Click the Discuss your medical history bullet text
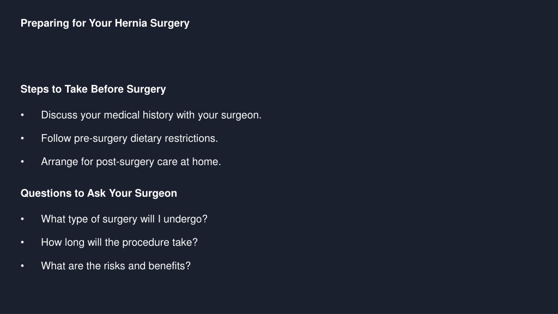Image resolution: width=558 pixels, height=314 pixels. pyautogui.click(x=151, y=116)
